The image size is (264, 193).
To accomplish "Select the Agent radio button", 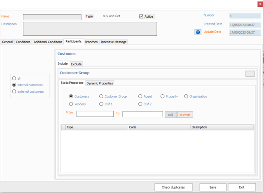I will point(140,96).
